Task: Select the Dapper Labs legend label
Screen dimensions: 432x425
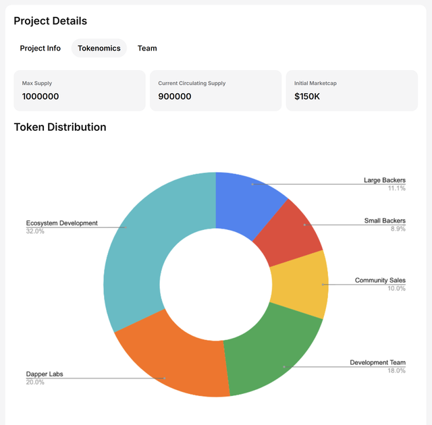Action: pos(45,374)
